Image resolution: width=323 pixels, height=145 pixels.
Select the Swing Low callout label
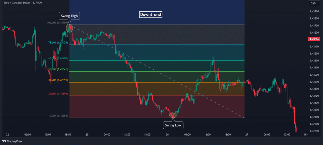pos(173,126)
